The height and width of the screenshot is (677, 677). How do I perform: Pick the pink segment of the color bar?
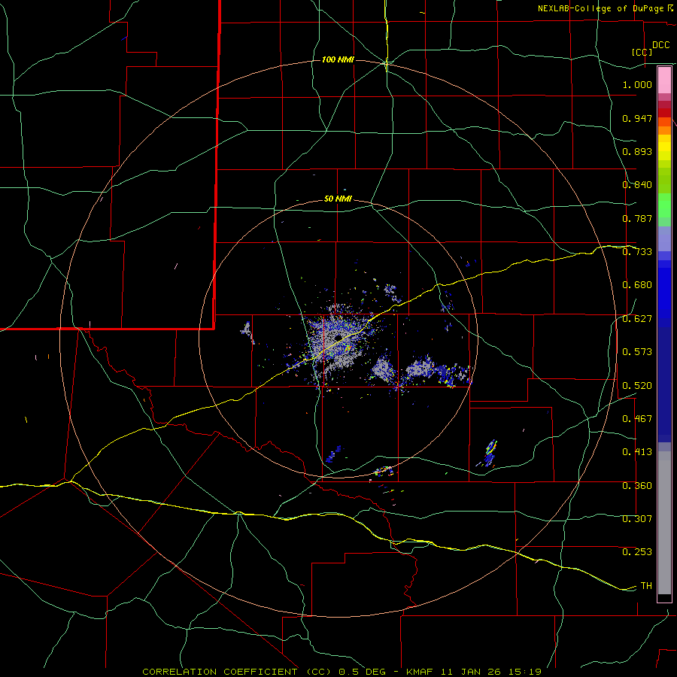click(x=664, y=80)
